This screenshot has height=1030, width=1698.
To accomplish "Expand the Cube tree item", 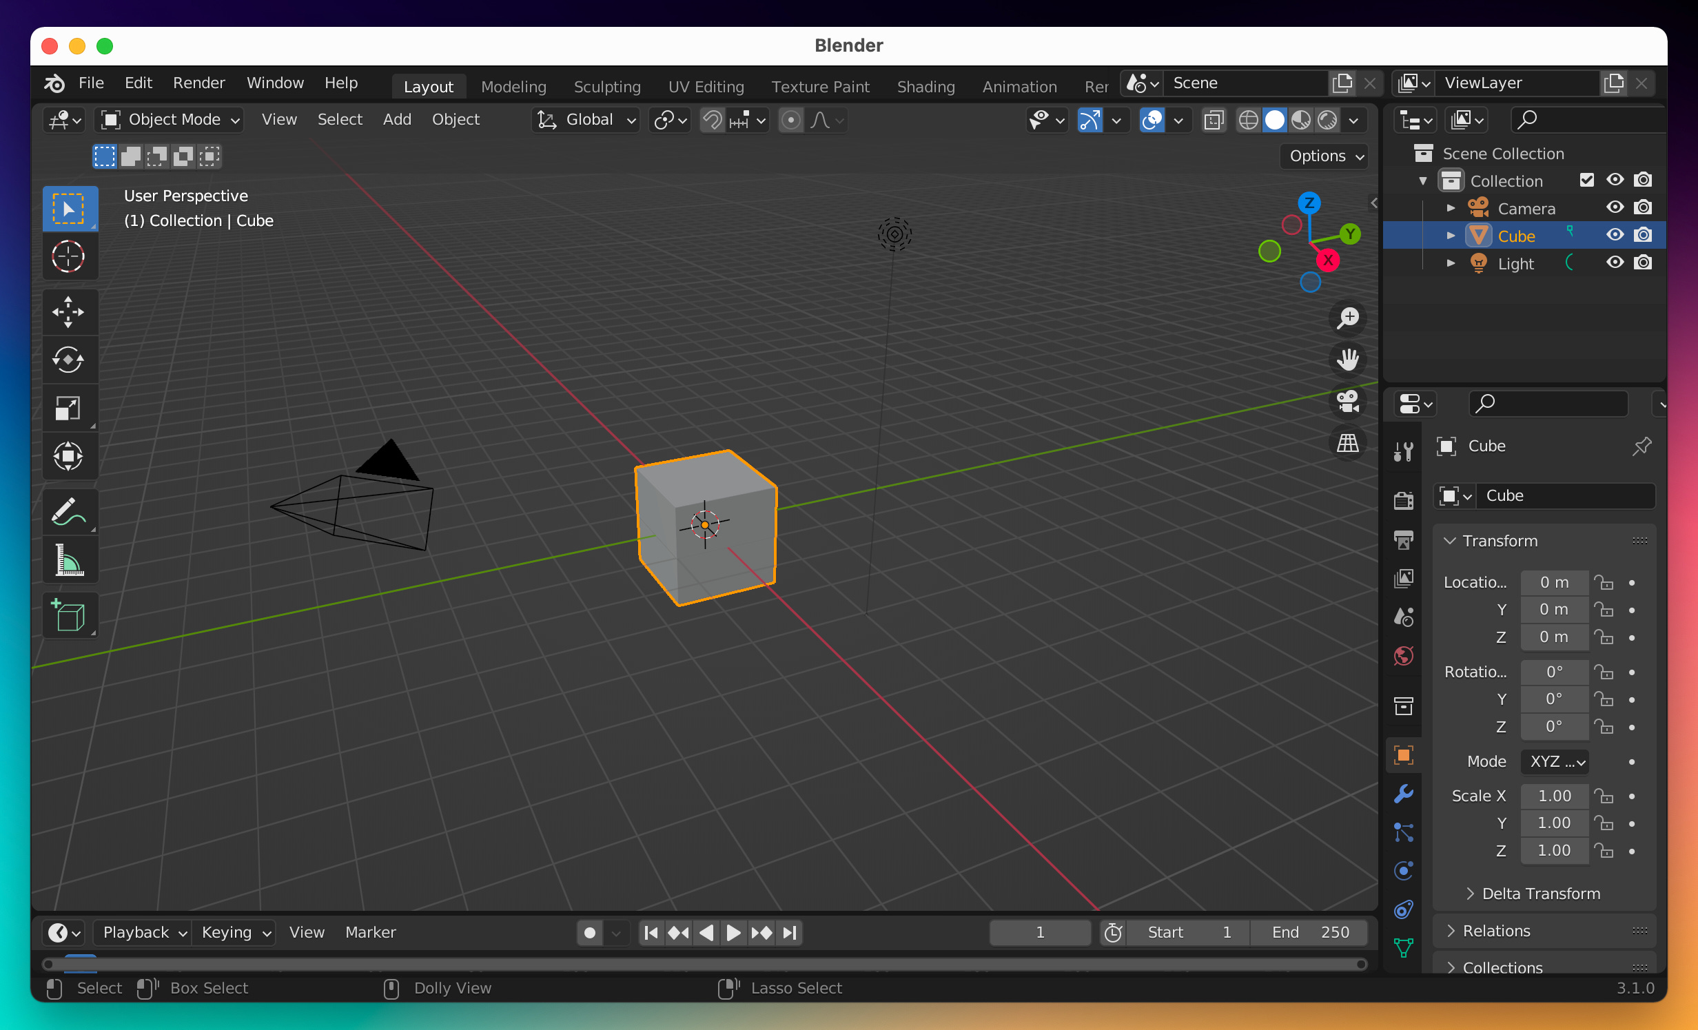I will (x=1451, y=236).
